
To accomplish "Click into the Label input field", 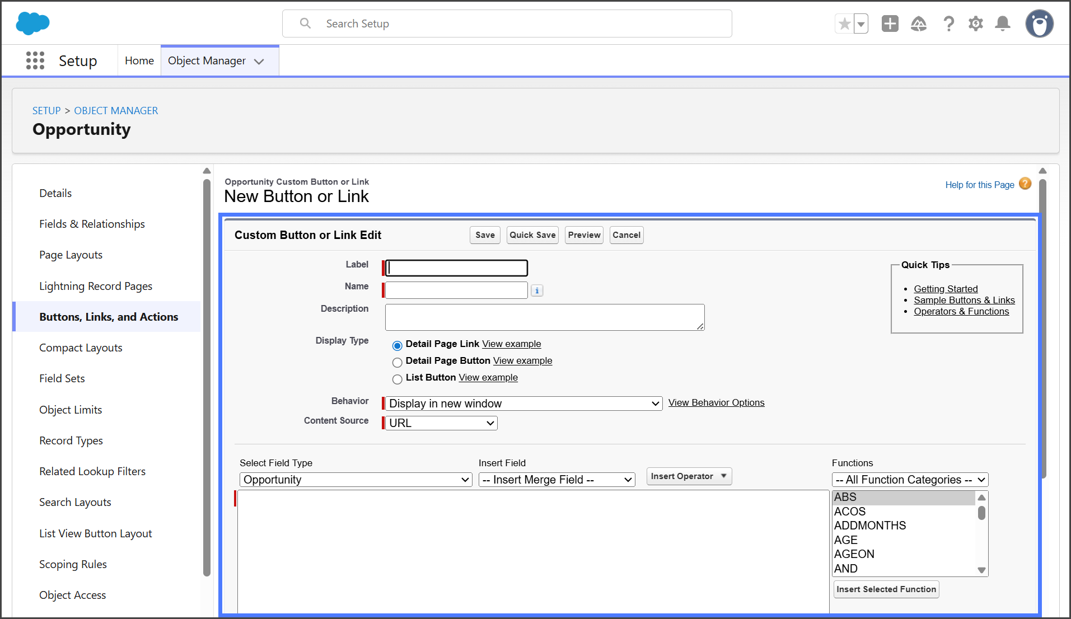I will 457,268.
